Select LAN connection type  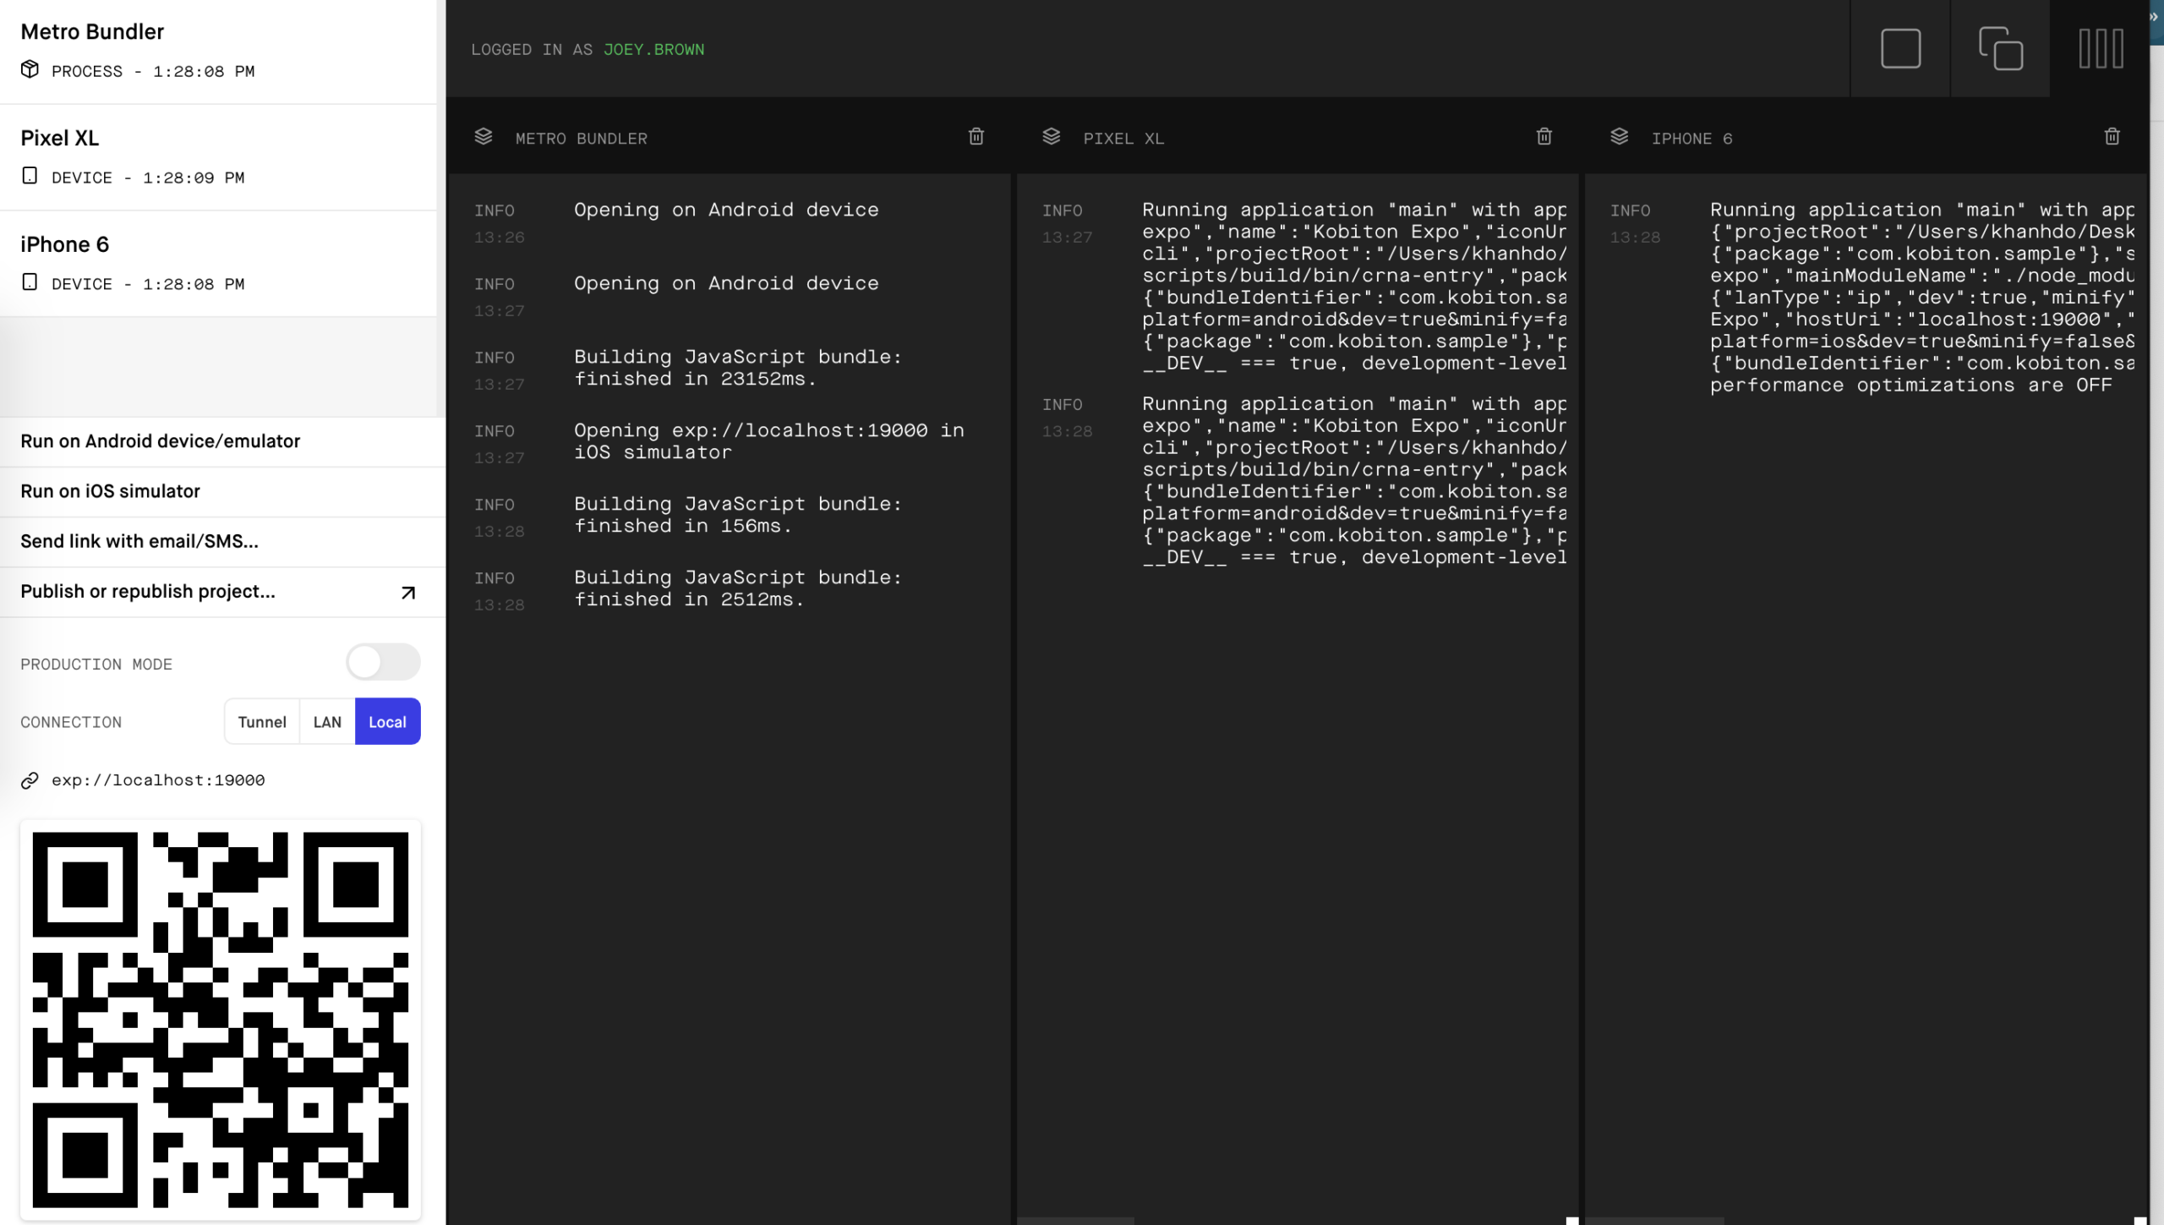(x=327, y=722)
